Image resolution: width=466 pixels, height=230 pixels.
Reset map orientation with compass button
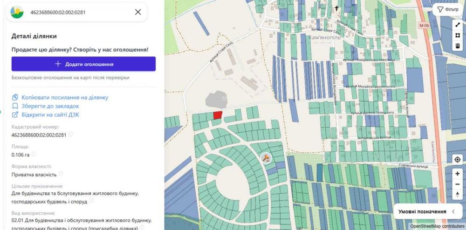[x=458, y=195]
